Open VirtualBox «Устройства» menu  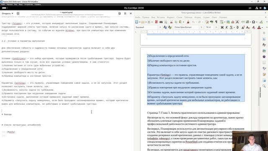28,5
